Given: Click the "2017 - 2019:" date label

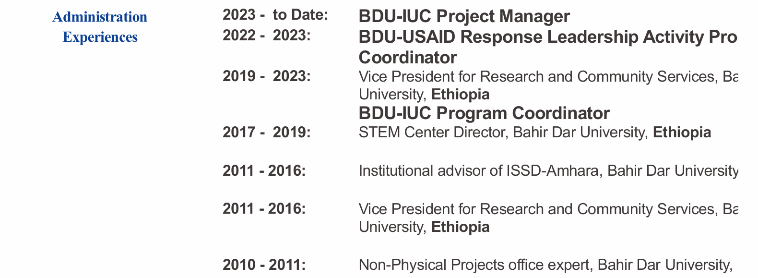Looking at the screenshot, I should (x=267, y=132).
